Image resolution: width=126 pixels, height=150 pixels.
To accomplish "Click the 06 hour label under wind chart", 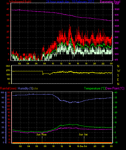I will 36,64.
